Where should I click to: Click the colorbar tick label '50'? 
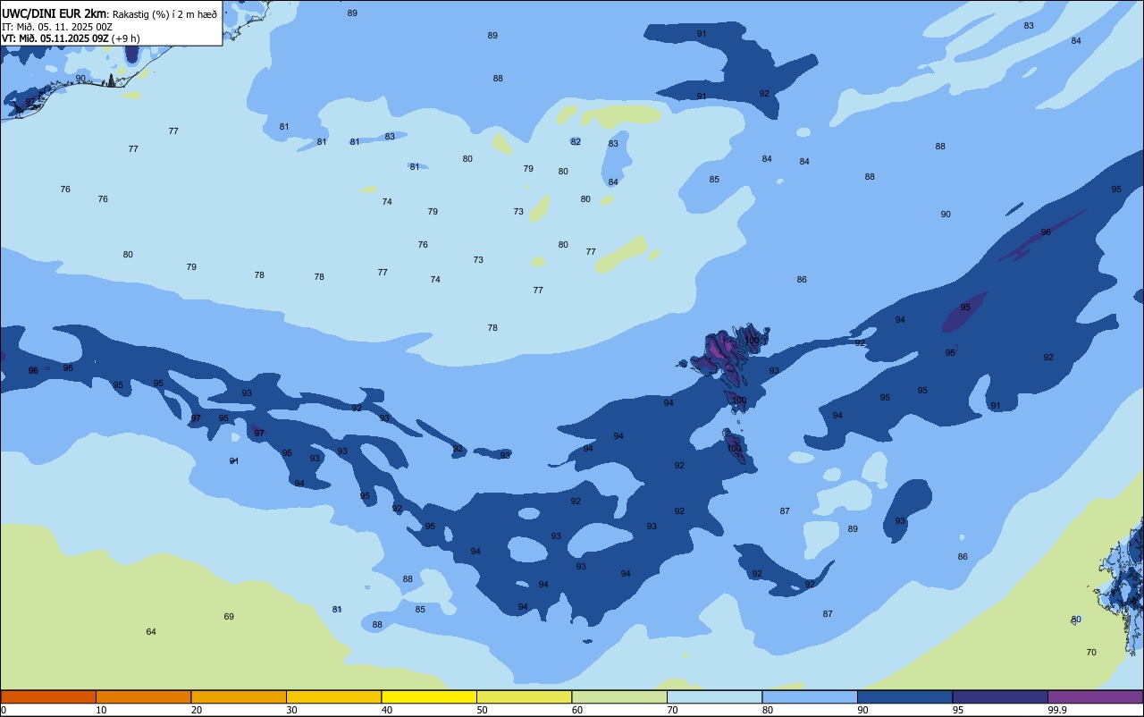[x=483, y=710]
